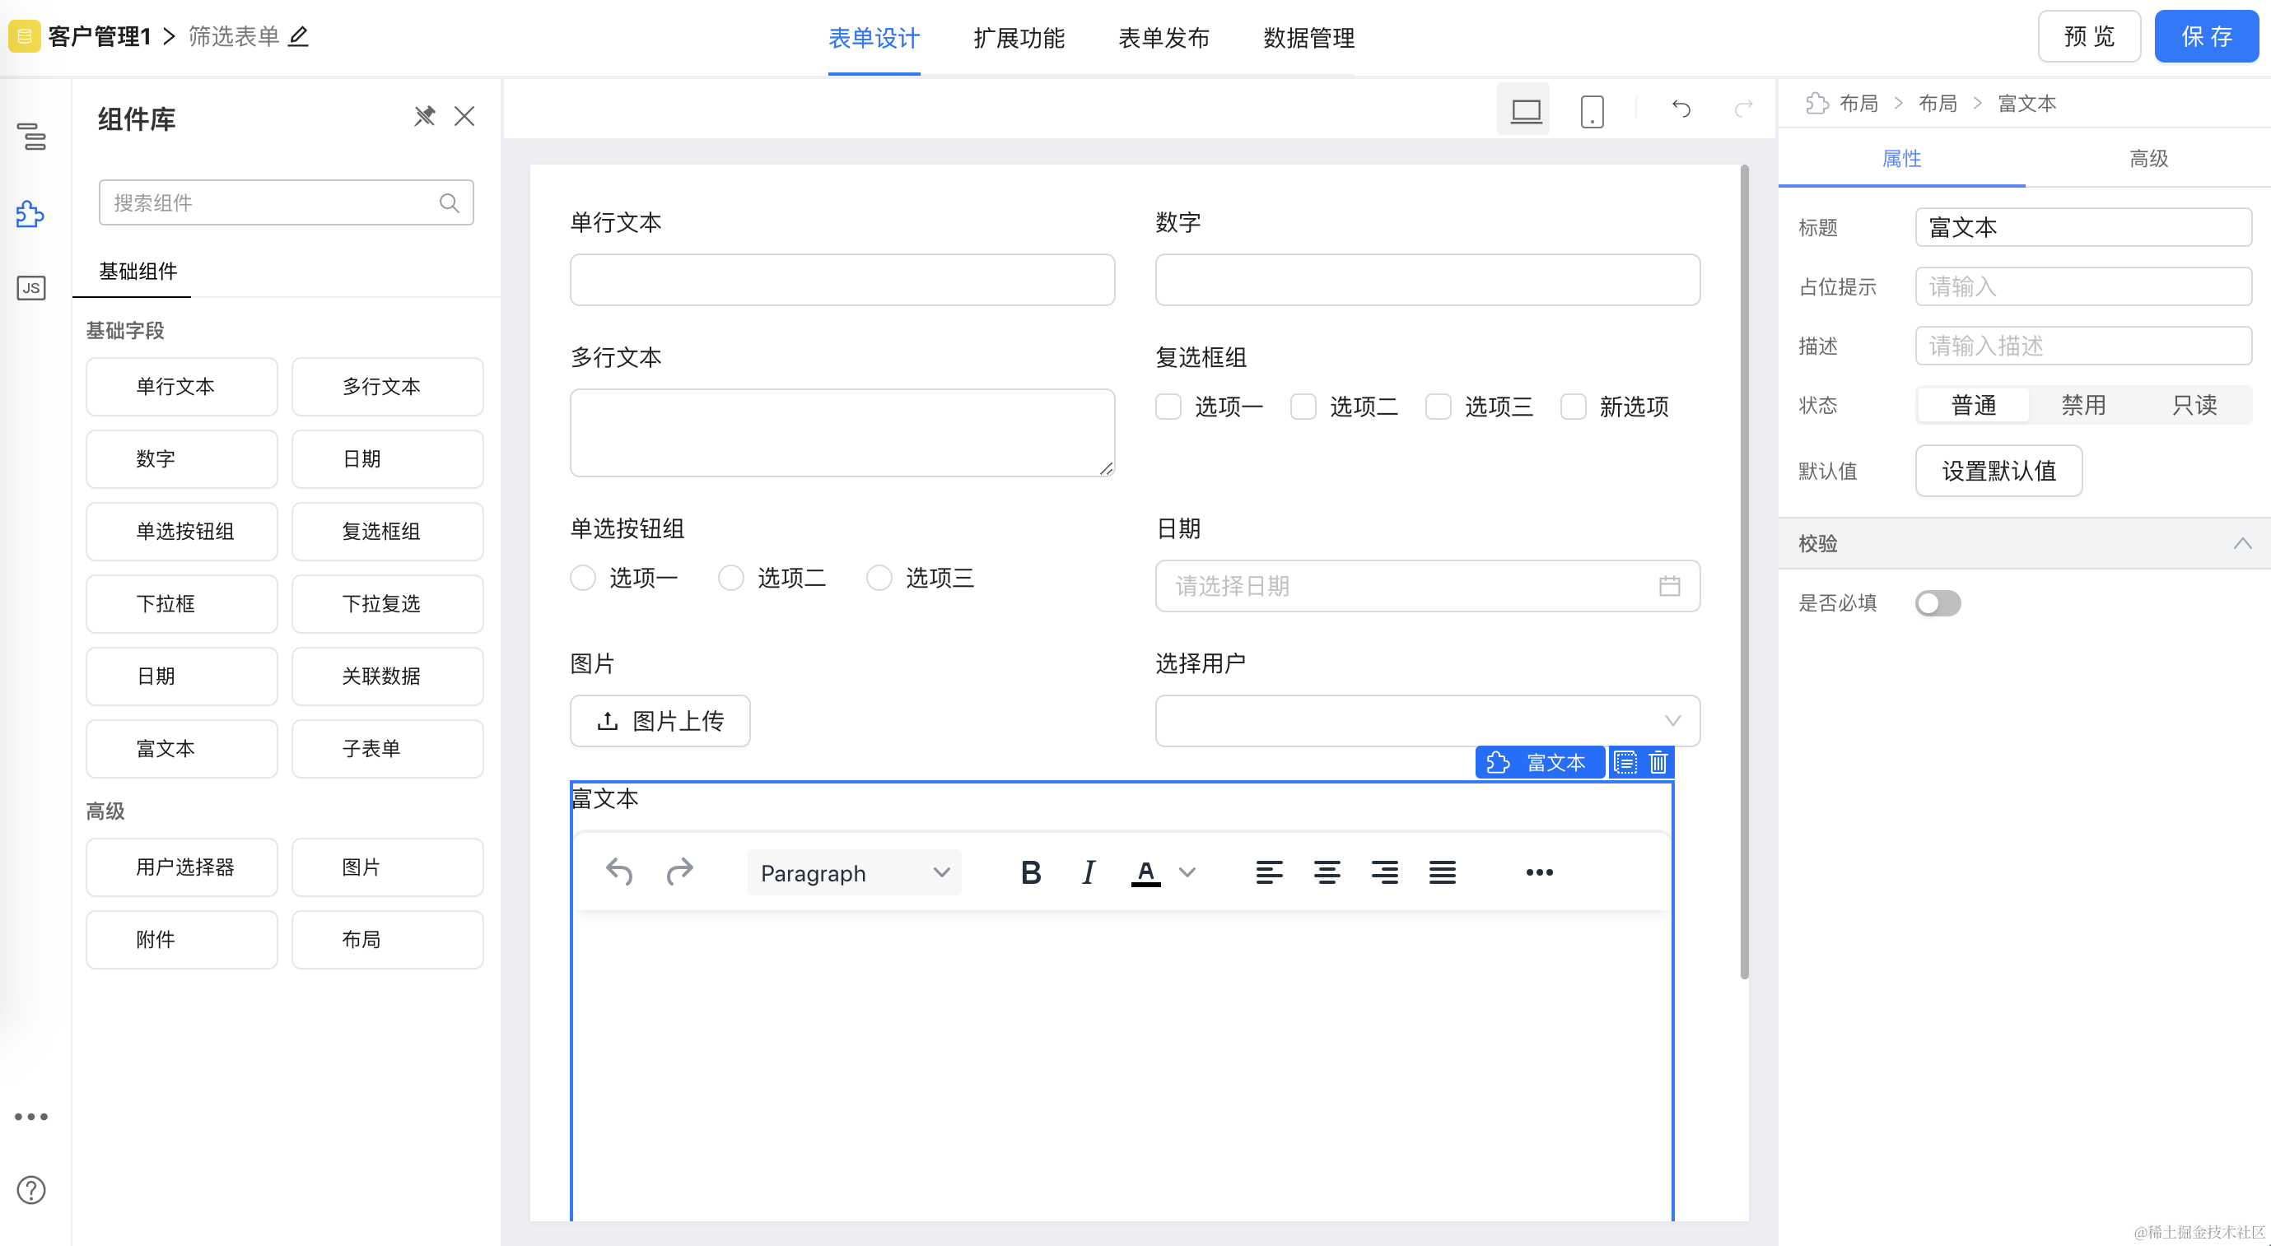Check the 选项二 checkbox
2271x1246 pixels.
(x=1303, y=407)
